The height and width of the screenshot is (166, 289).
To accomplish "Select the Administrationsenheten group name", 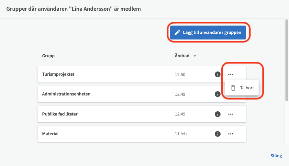I will [66, 94].
